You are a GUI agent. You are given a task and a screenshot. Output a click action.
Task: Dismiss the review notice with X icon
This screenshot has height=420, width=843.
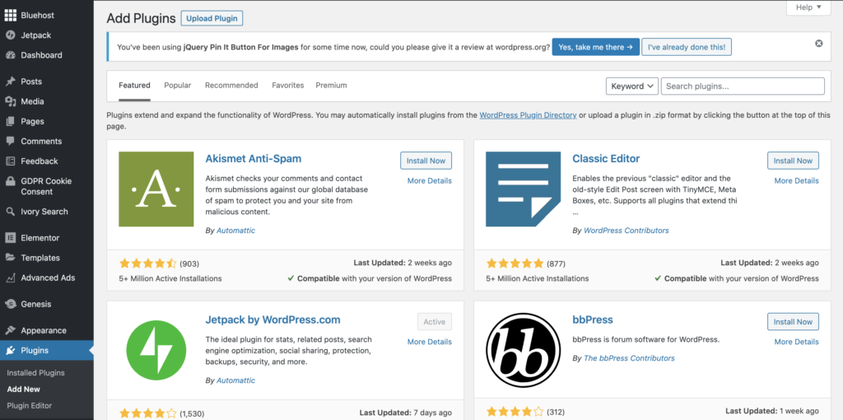pos(819,44)
